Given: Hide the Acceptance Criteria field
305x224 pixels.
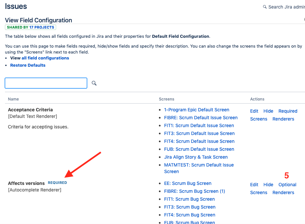Looking at the screenshot, I should coord(268,111).
